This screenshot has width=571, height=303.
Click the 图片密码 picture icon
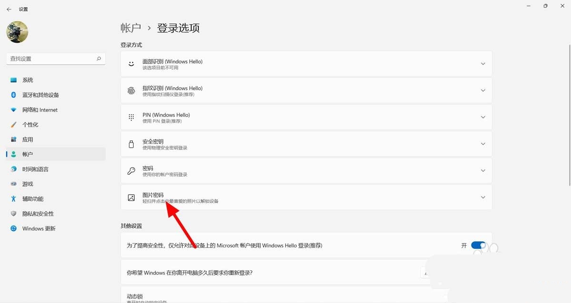pyautogui.click(x=131, y=197)
